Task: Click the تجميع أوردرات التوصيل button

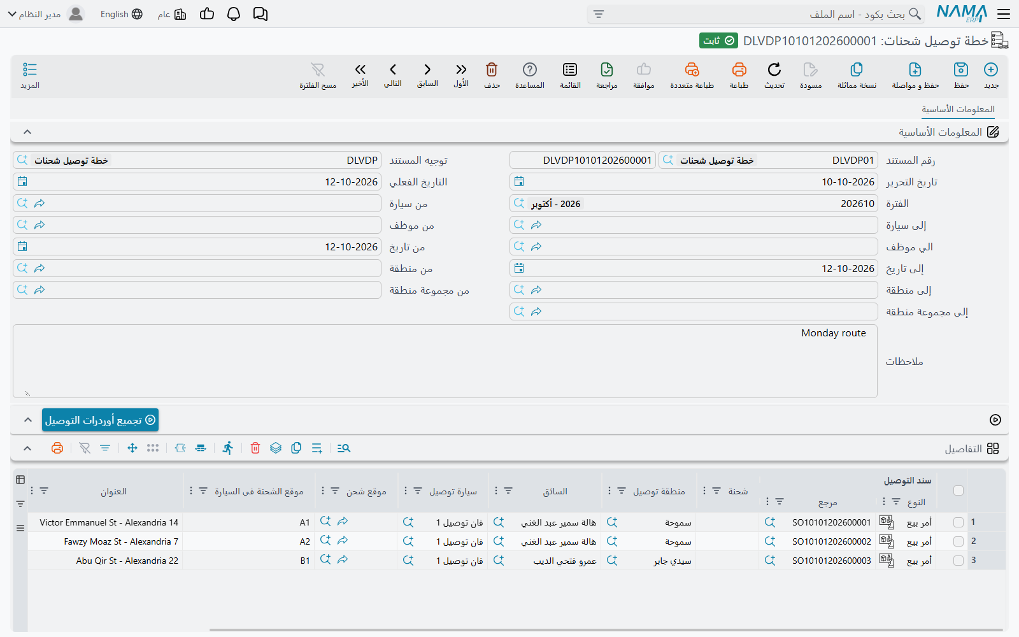Action: (x=100, y=420)
